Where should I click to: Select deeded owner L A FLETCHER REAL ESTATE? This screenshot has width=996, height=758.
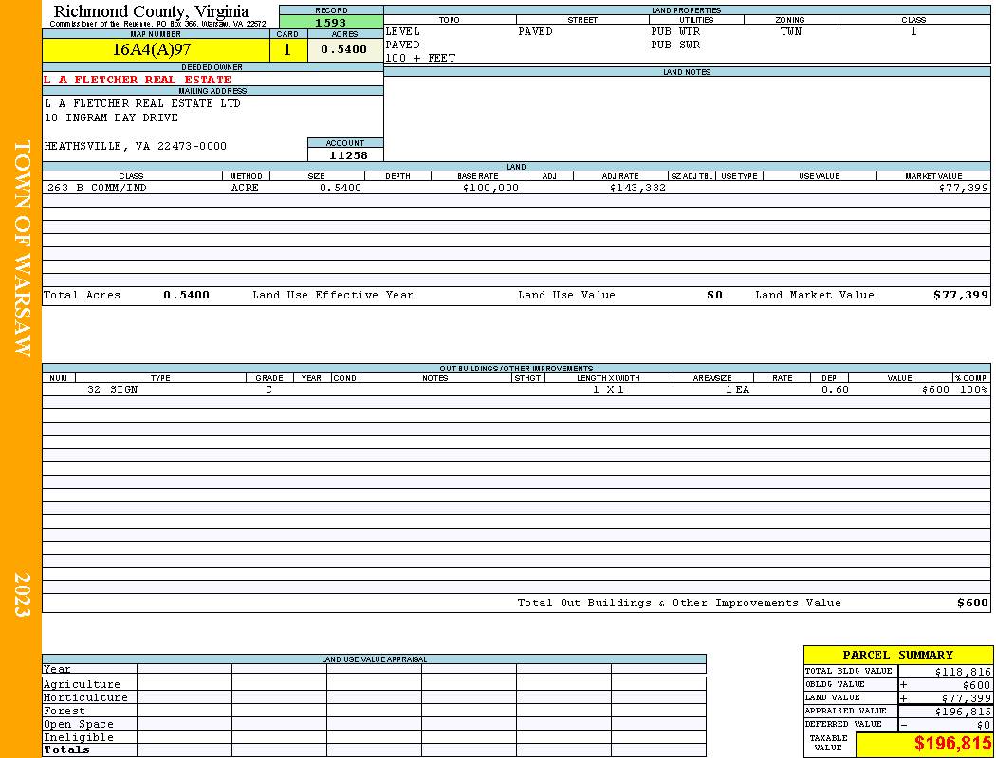138,80
